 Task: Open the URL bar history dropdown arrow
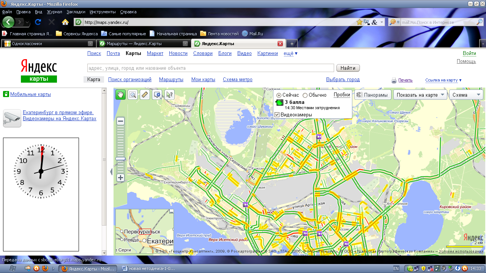(381, 22)
